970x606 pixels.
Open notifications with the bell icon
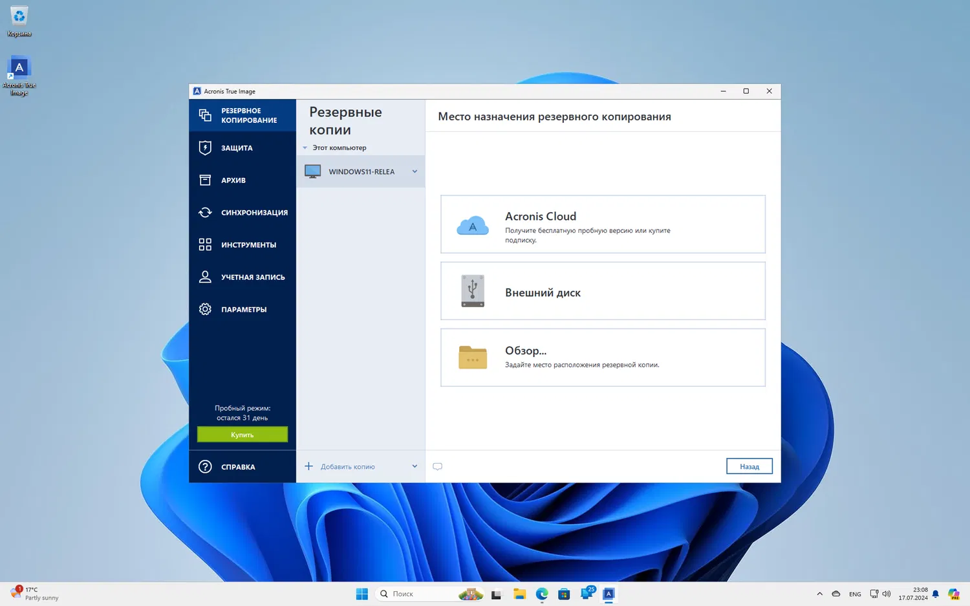pyautogui.click(x=936, y=594)
